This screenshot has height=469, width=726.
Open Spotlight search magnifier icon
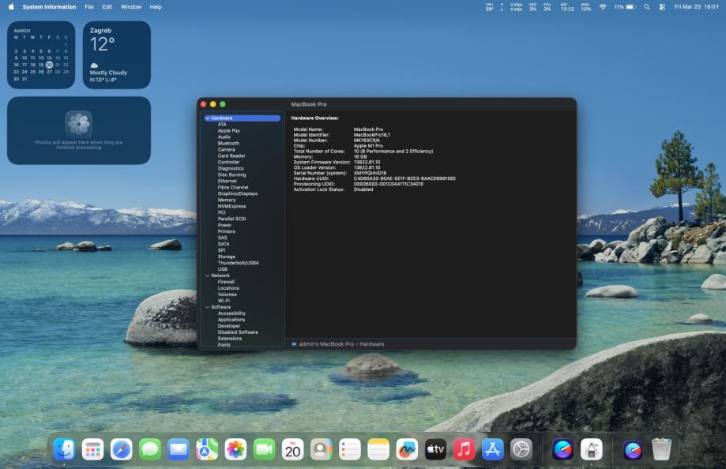(x=646, y=6)
